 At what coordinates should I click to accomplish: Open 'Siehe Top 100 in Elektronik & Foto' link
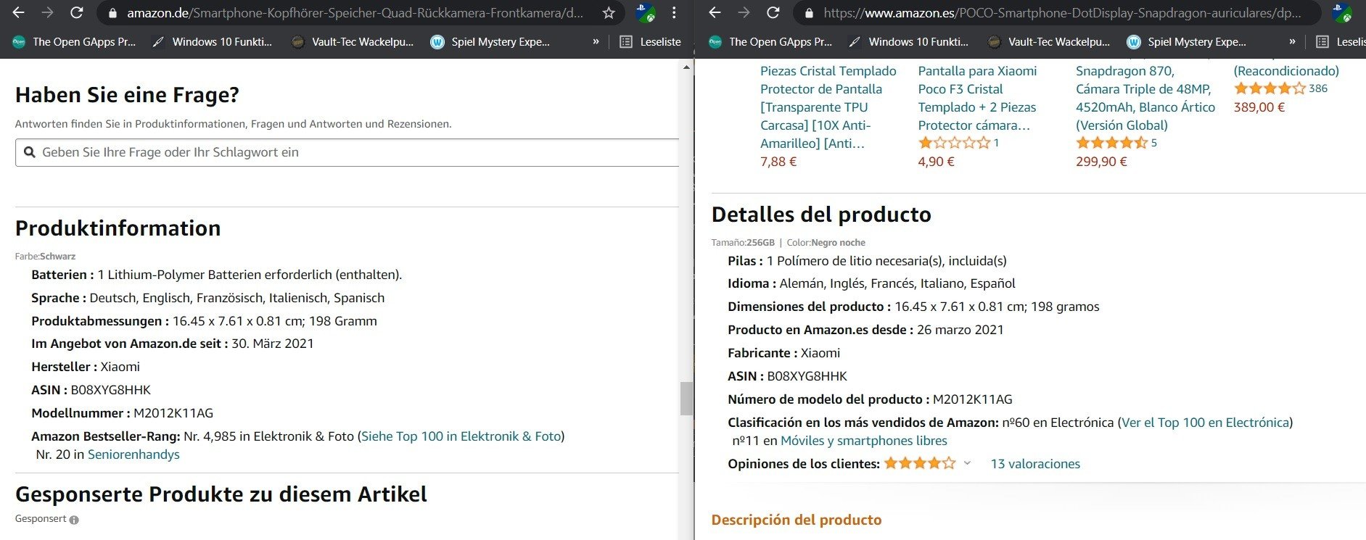pyautogui.click(x=461, y=436)
